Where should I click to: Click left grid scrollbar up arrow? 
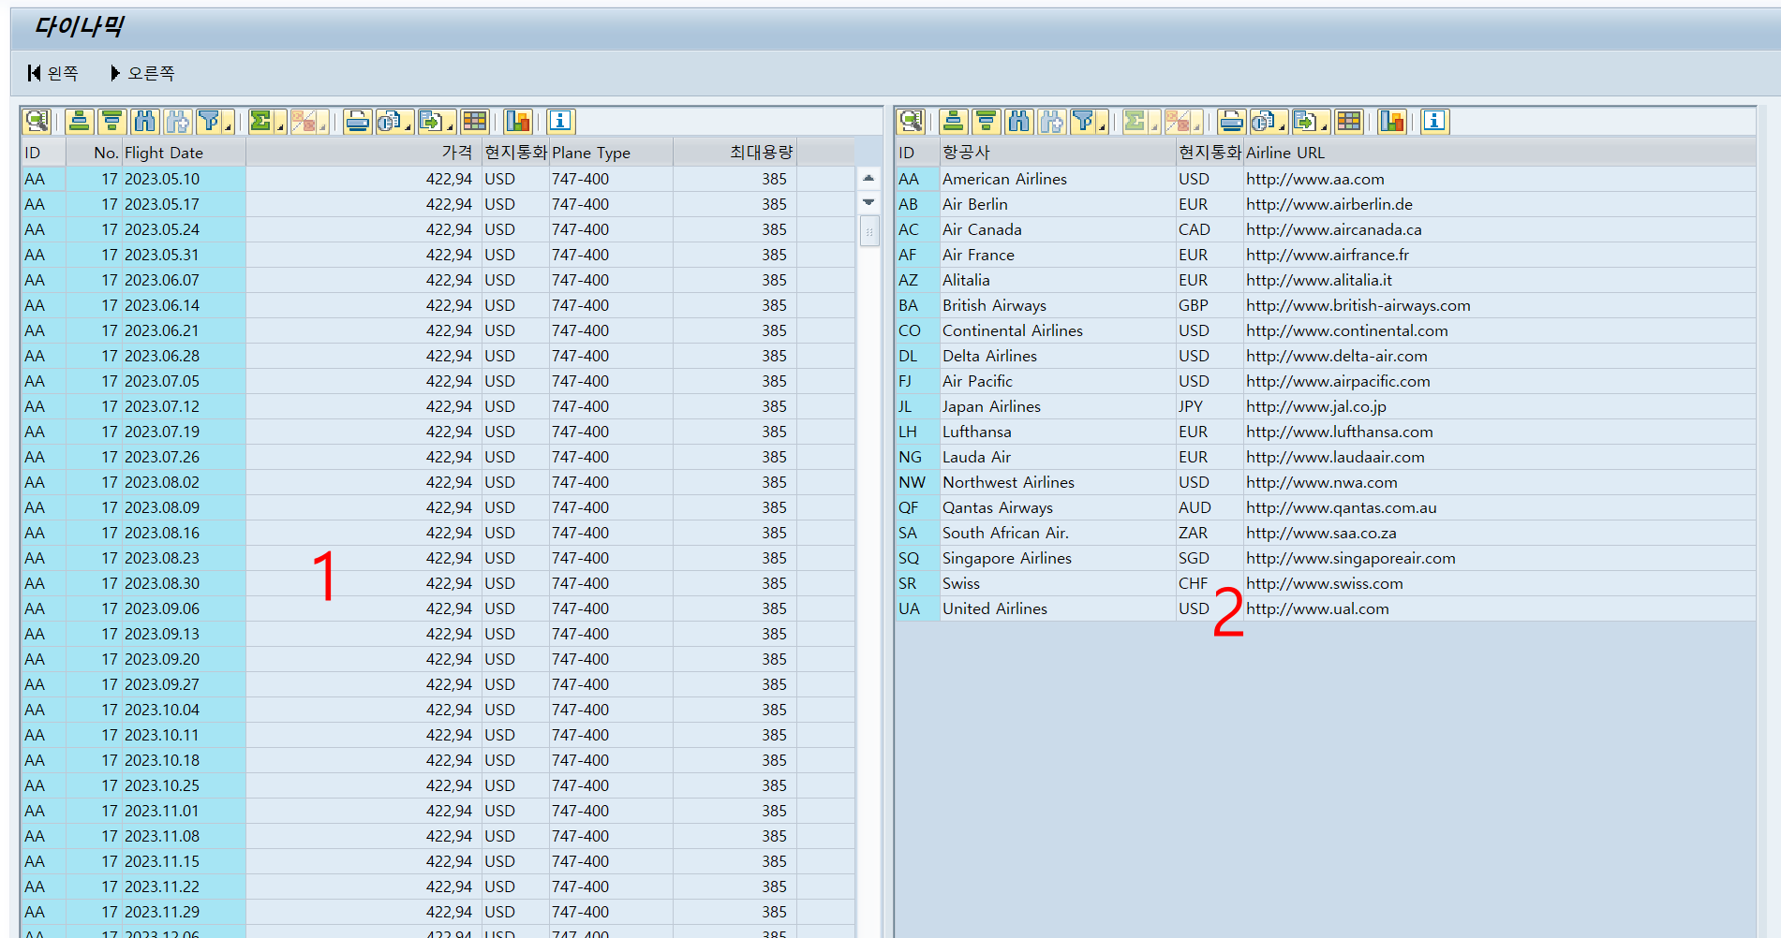[x=869, y=178]
